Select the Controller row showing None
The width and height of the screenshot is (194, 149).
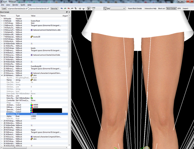click(x=34, y=100)
